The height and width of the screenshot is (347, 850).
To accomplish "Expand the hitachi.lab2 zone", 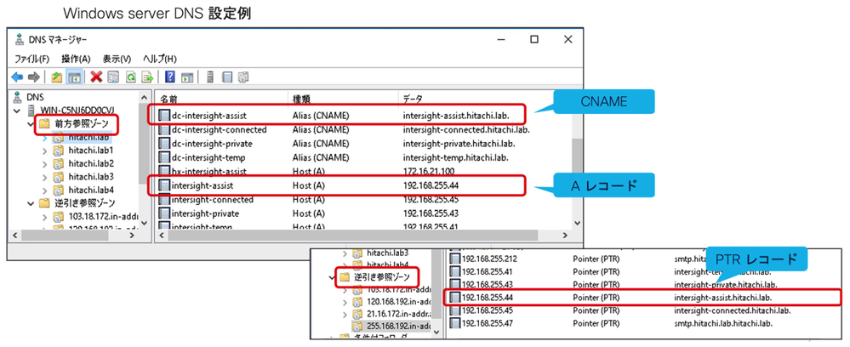I will tap(44, 164).
